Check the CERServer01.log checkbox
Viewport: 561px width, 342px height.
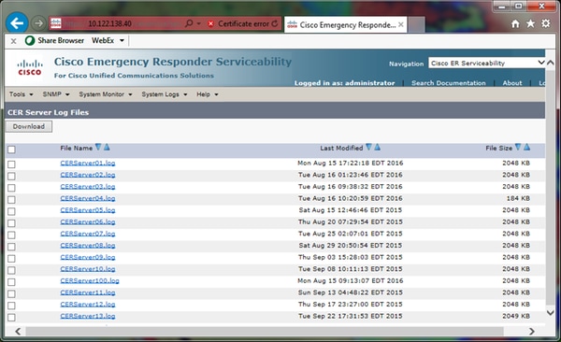point(11,164)
